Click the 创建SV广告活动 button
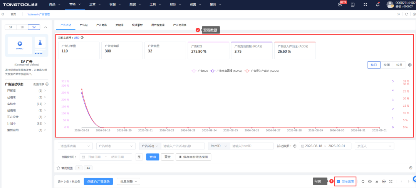 (x=99, y=181)
